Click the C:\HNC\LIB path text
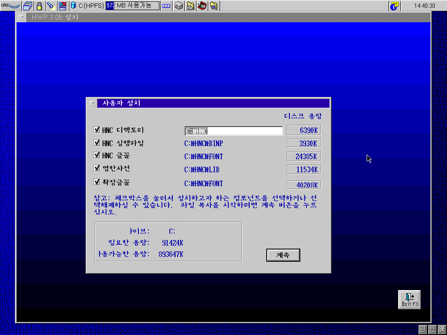Image resolution: width=447 pixels, height=335 pixels. [202, 170]
